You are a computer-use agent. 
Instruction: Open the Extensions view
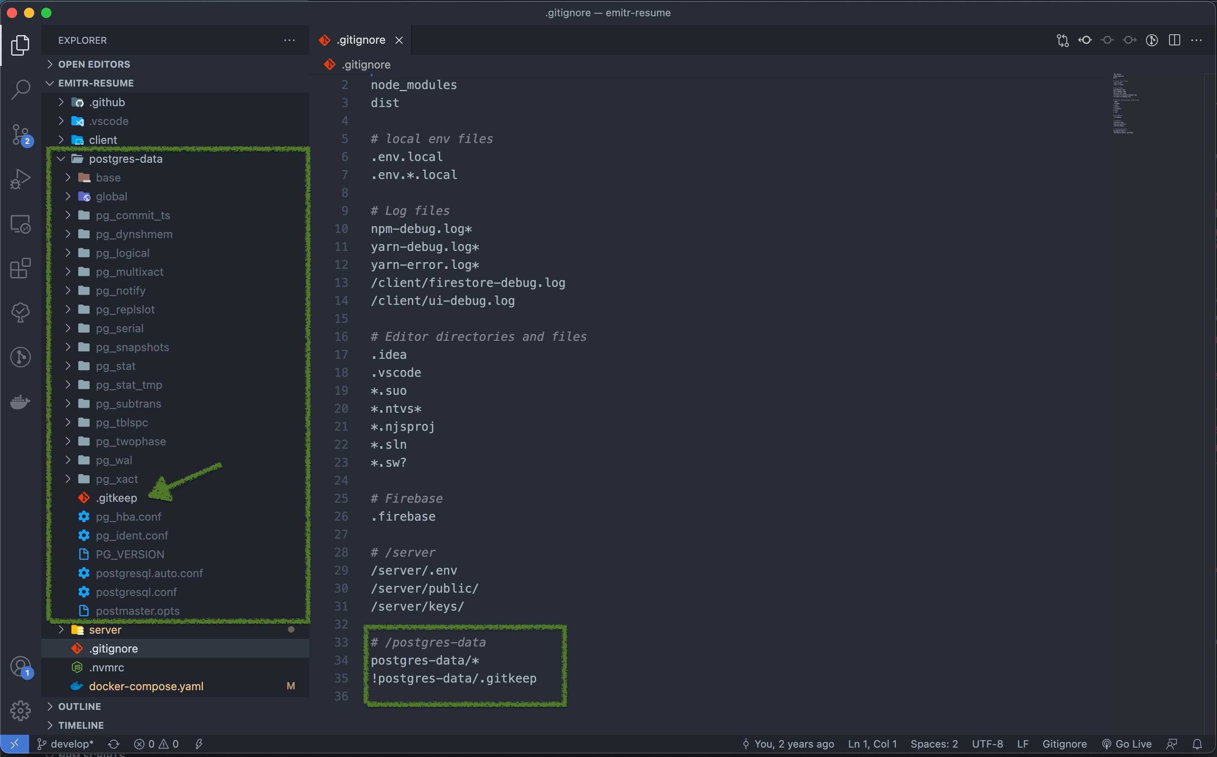pyautogui.click(x=21, y=268)
